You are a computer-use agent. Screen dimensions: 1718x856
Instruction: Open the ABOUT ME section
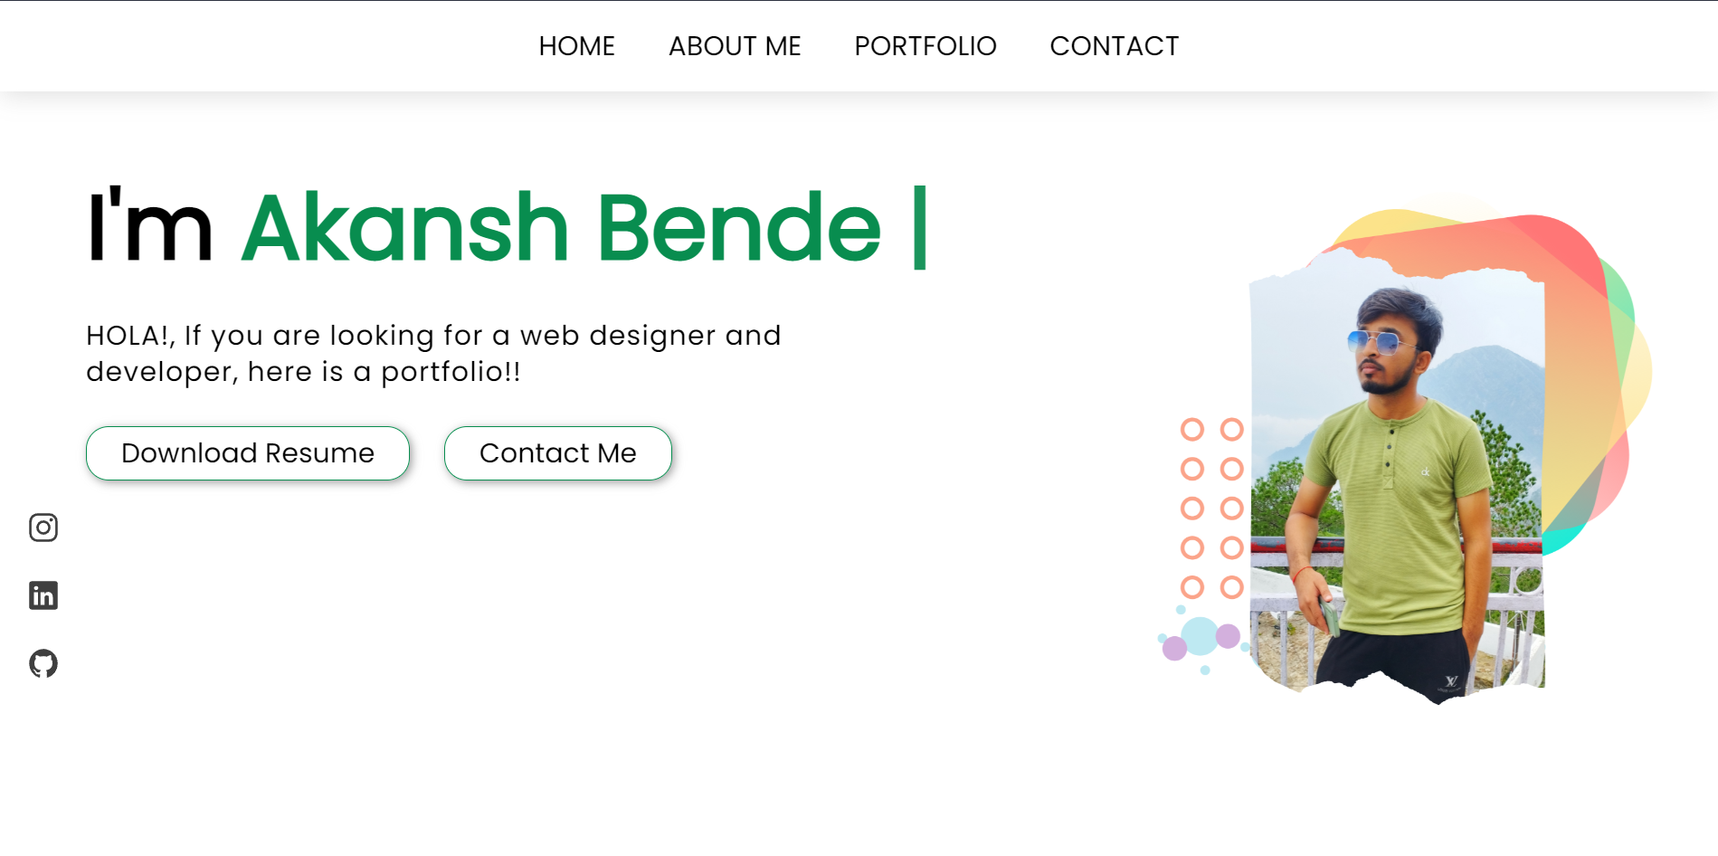[x=735, y=45]
